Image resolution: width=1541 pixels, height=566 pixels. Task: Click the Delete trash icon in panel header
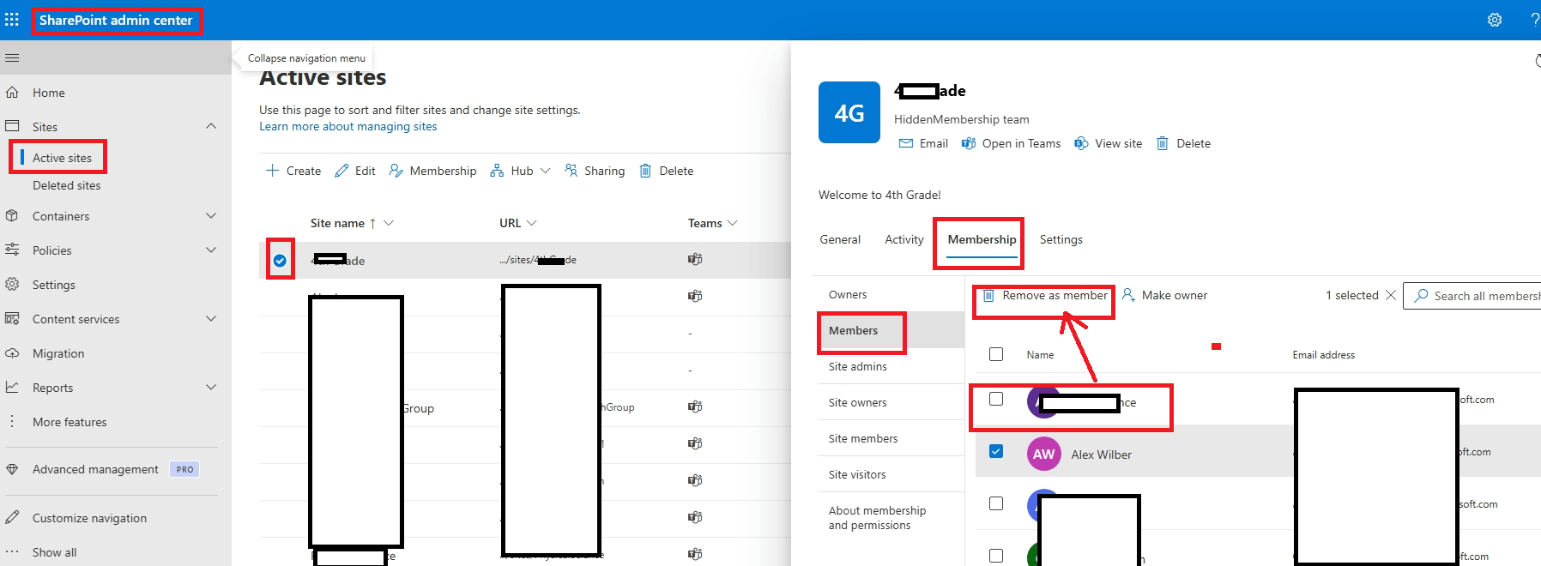click(1163, 143)
